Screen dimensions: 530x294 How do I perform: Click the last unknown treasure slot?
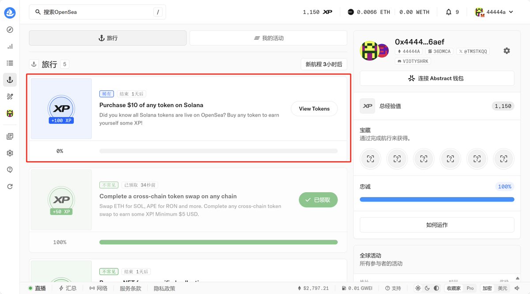pos(503,159)
